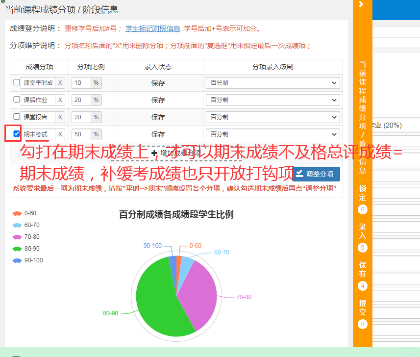420x357 pixels.
Task: Click the 成绩分项 column header
Action: tap(39, 67)
